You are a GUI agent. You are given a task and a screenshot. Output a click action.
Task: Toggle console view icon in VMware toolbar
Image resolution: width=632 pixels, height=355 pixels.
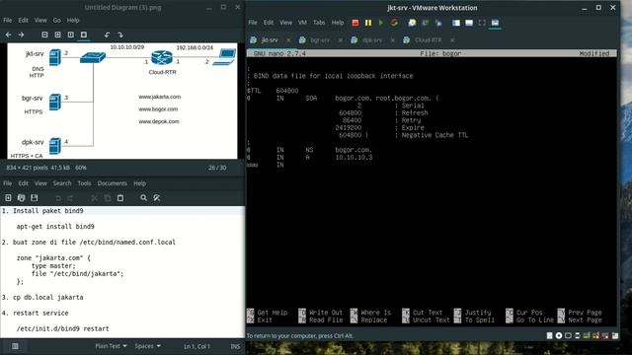(x=495, y=23)
